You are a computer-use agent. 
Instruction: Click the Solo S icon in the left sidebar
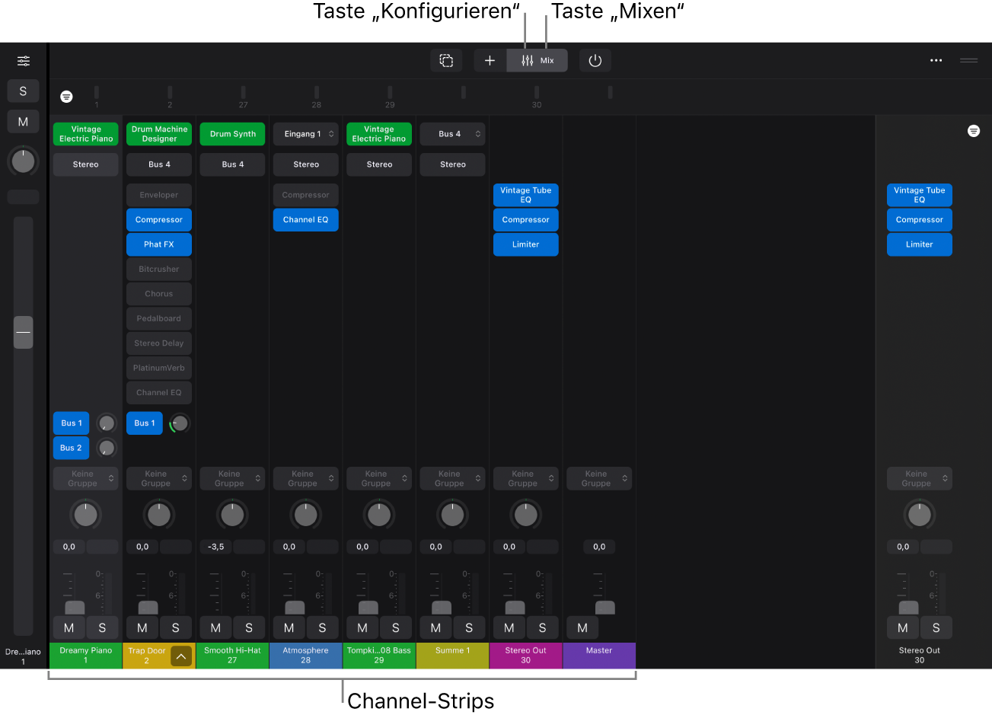pos(23,91)
